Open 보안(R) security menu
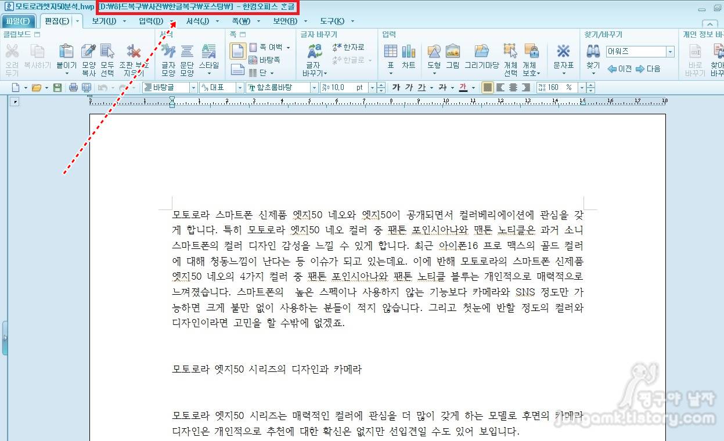This screenshot has height=441, width=724. tap(285, 21)
